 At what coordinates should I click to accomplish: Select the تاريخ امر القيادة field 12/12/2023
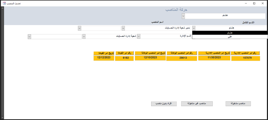tap(104, 58)
